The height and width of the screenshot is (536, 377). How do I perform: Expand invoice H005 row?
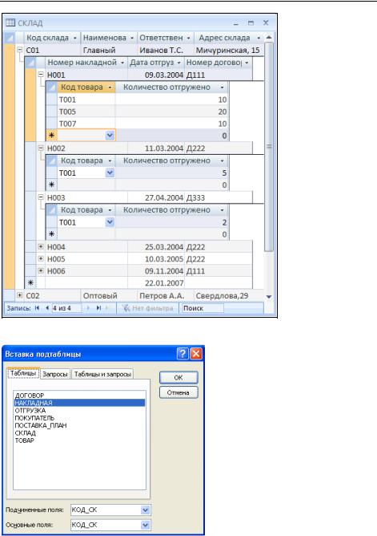point(41,258)
